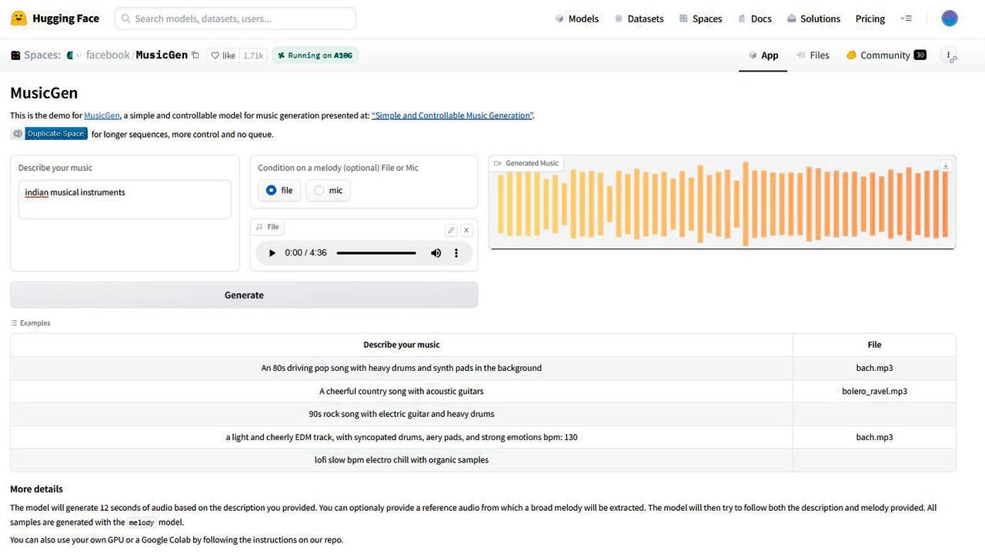Click the search magnifier icon

(x=126, y=18)
